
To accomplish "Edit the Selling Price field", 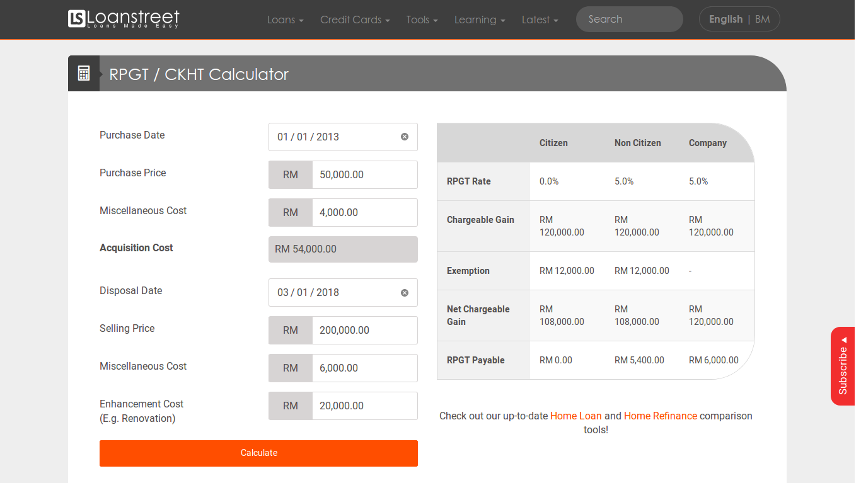I will 364,330.
